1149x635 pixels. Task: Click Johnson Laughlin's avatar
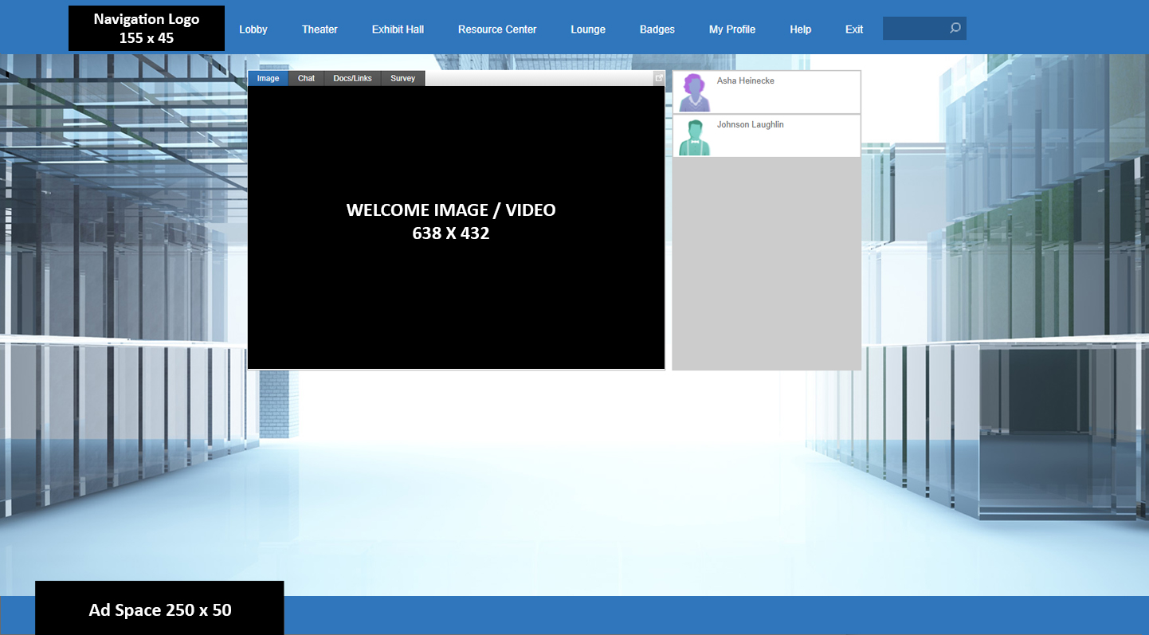pyautogui.click(x=695, y=137)
